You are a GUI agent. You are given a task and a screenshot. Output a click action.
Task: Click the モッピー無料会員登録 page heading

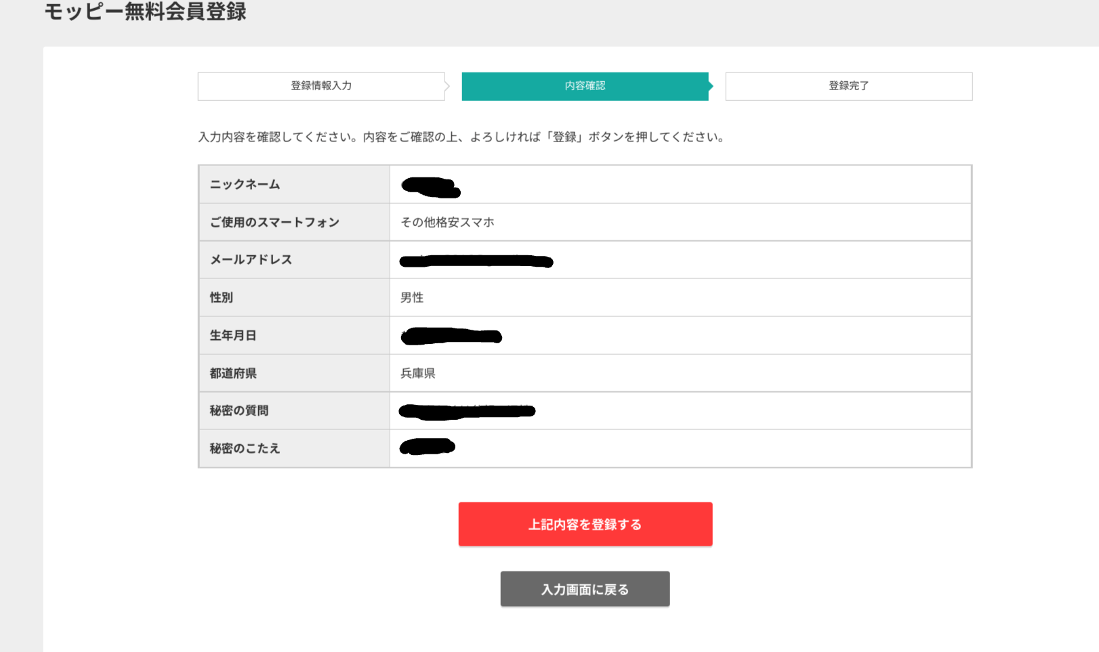[145, 12]
